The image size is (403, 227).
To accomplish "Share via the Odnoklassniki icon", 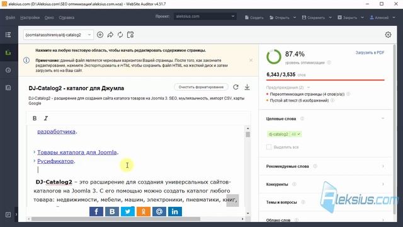I will [144, 212].
